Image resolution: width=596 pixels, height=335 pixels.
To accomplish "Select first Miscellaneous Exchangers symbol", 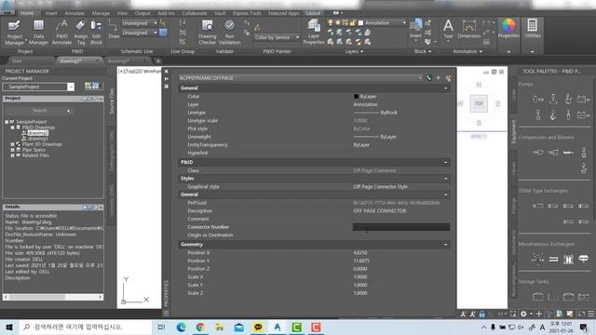I will tap(538, 260).
